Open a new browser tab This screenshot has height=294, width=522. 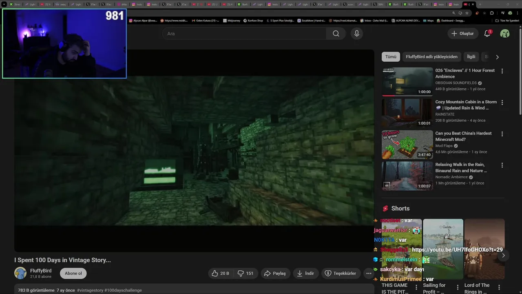coord(480,4)
